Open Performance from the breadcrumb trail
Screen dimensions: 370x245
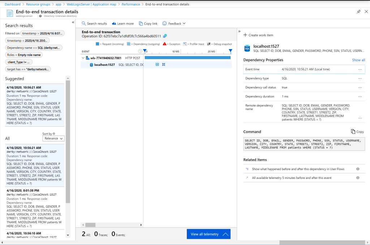coord(130,4)
